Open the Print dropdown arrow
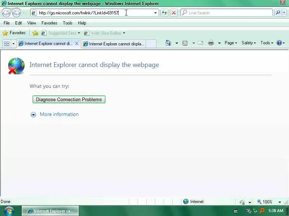The height and width of the screenshot is (216, 289). (219, 43)
